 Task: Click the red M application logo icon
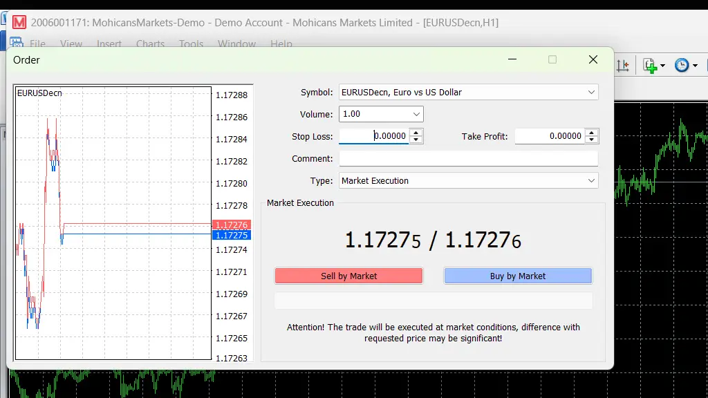point(19,22)
